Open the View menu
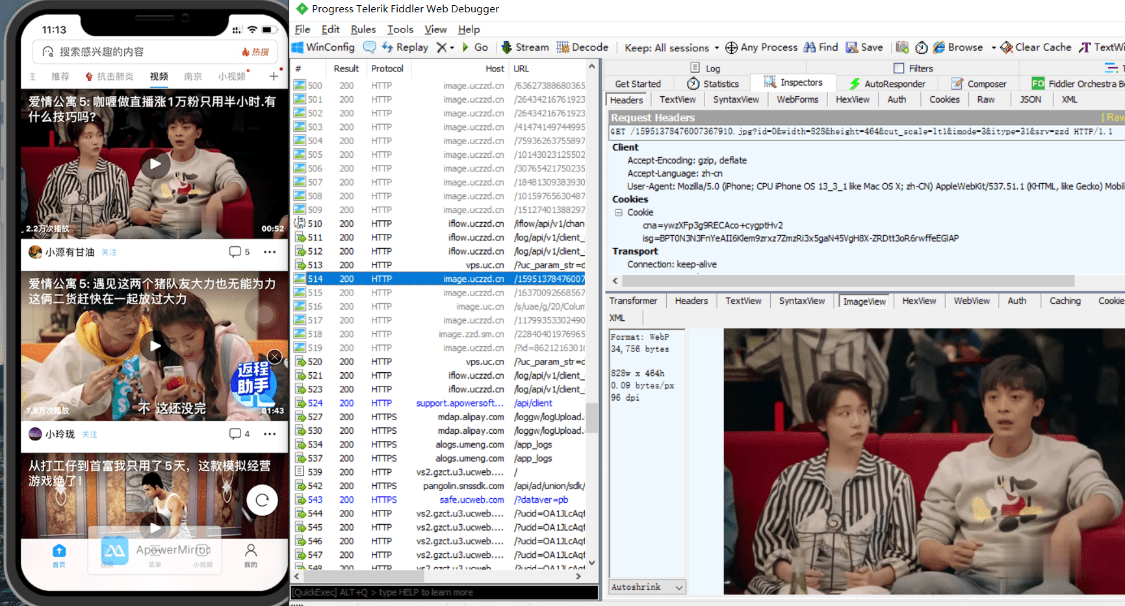This screenshot has width=1125, height=606. [435, 29]
